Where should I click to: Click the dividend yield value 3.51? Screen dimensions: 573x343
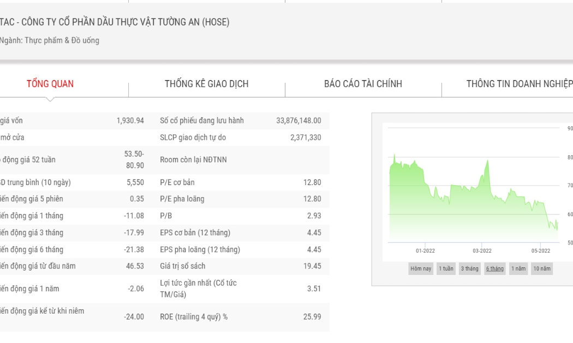coord(314,289)
